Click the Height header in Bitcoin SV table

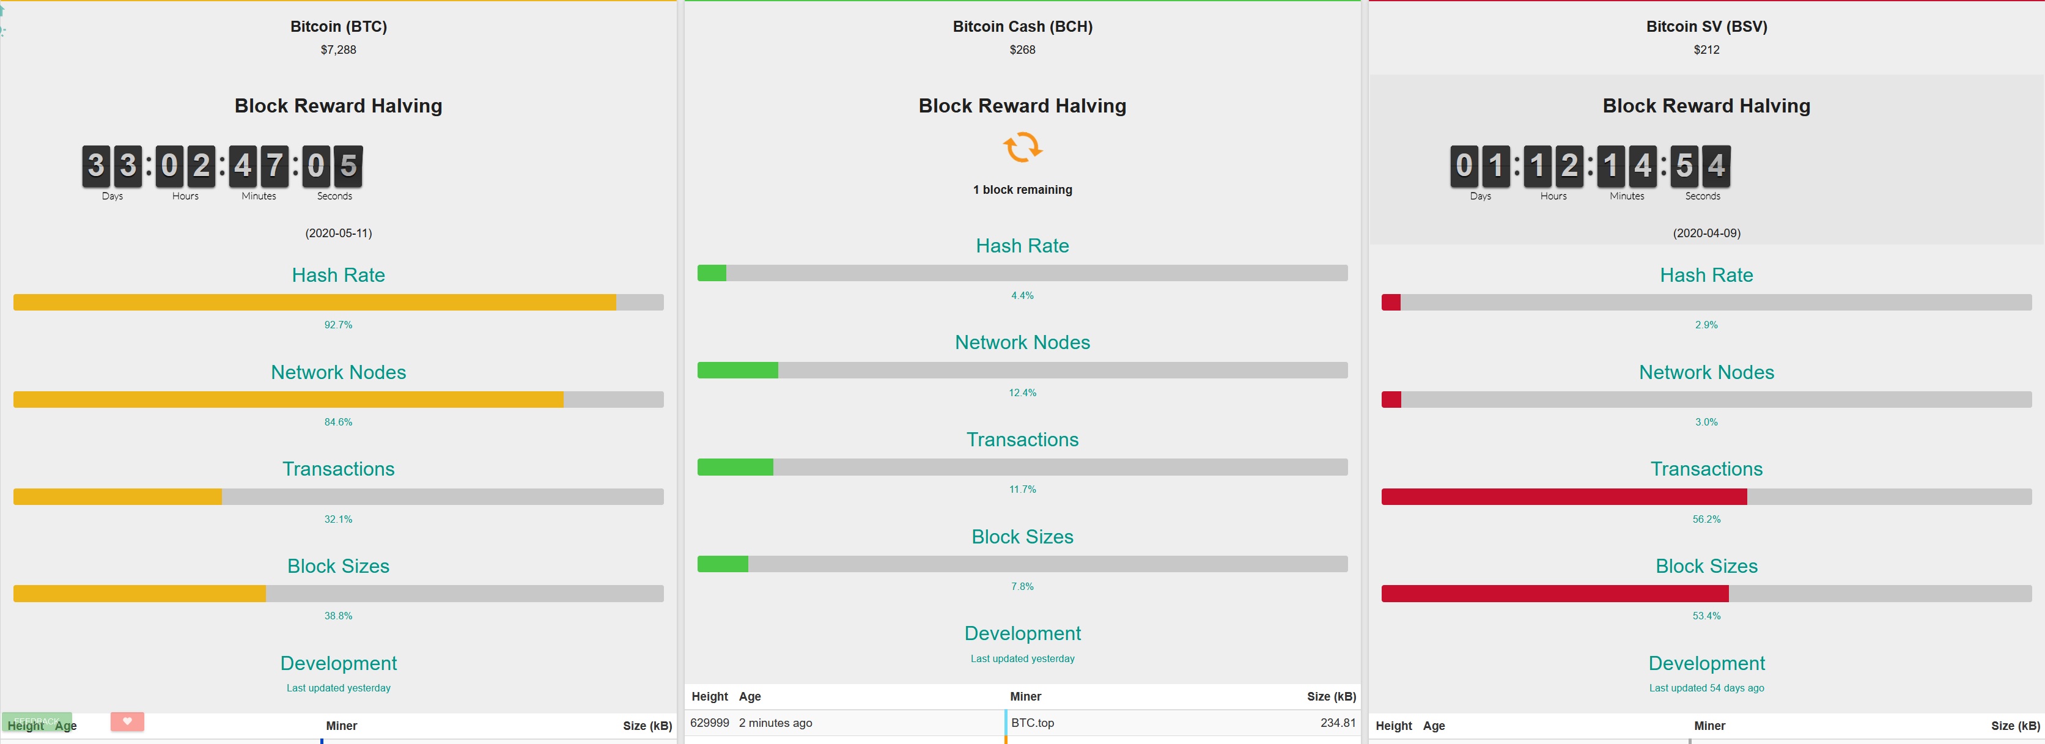[x=1394, y=726]
